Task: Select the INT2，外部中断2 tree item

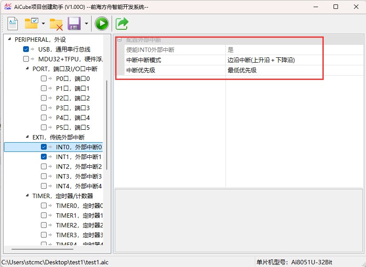Action: [x=79, y=167]
